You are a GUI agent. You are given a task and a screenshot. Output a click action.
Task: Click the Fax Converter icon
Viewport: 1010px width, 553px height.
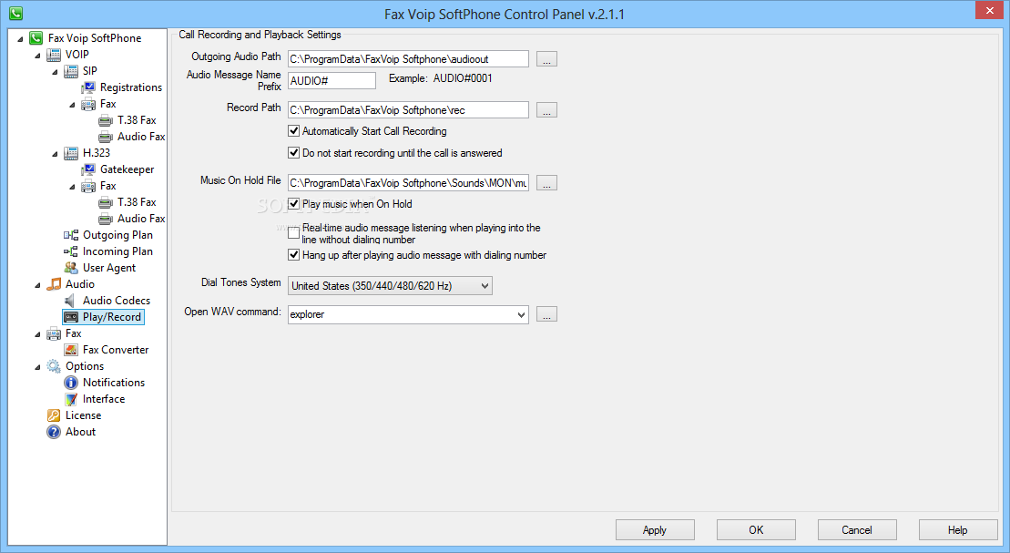pyautogui.click(x=71, y=350)
